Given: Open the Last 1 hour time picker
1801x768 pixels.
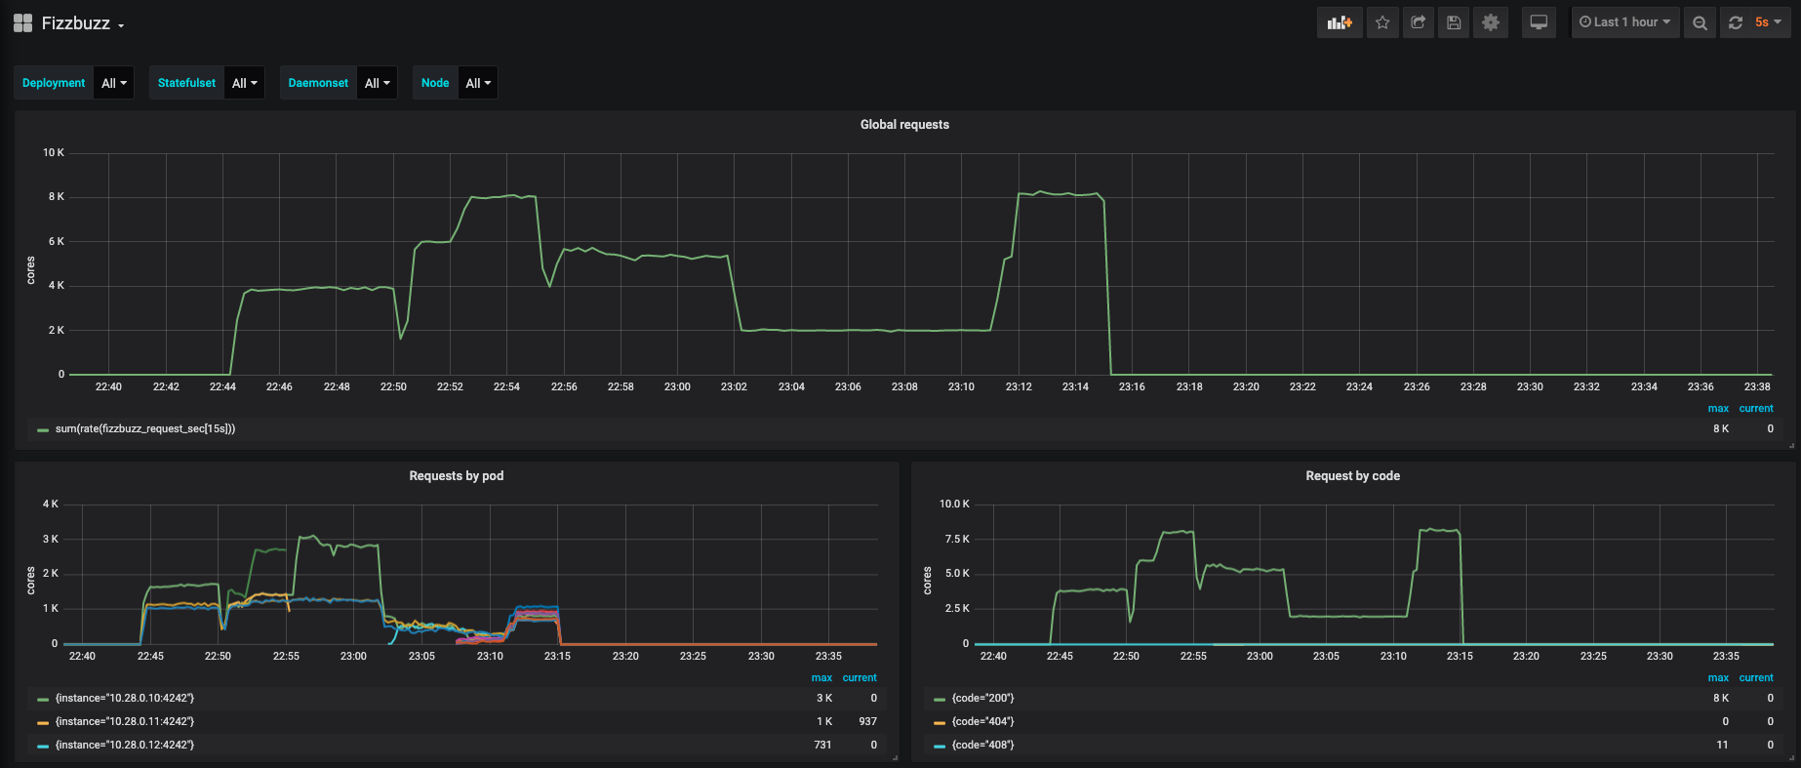Looking at the screenshot, I should pos(1625,22).
